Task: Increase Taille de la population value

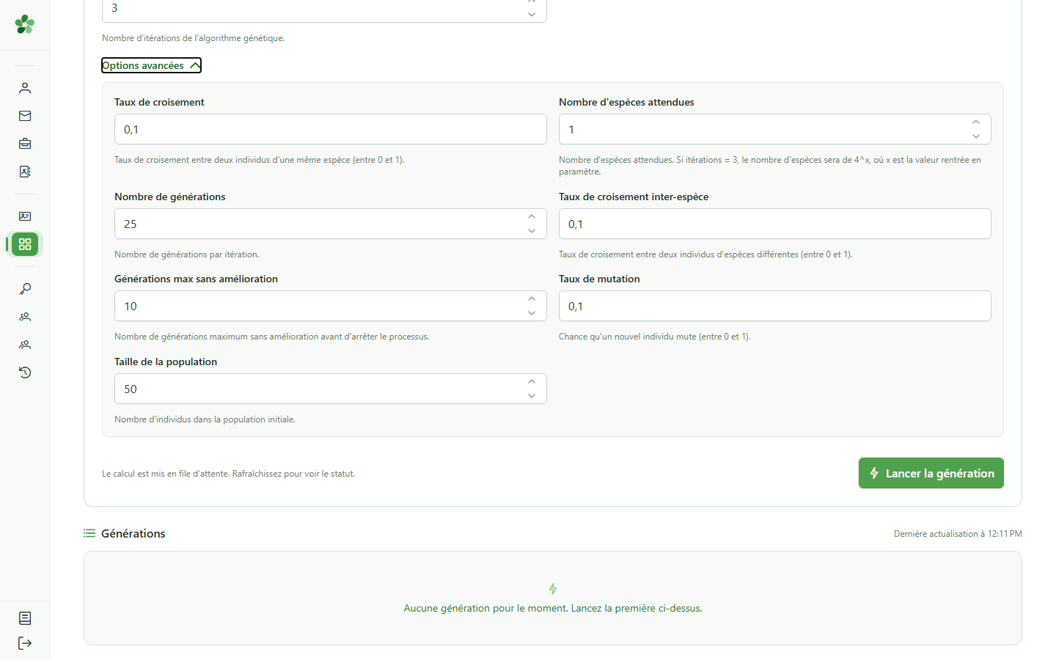Action: click(x=532, y=382)
